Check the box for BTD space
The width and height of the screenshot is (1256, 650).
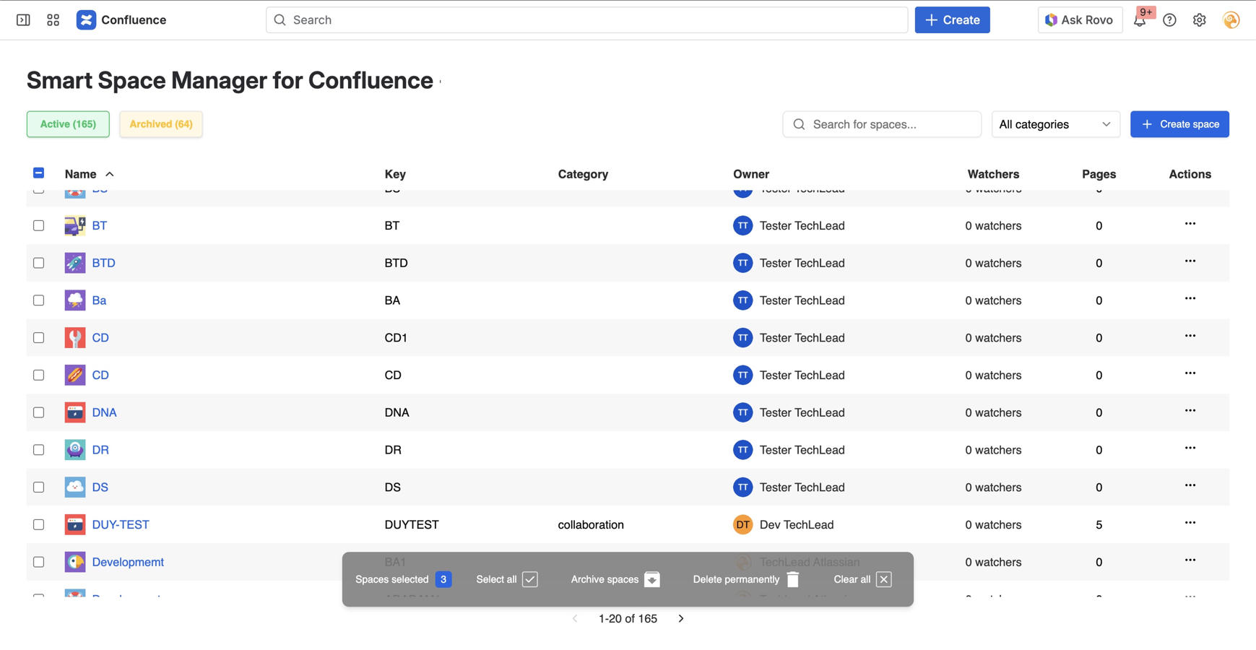point(39,263)
